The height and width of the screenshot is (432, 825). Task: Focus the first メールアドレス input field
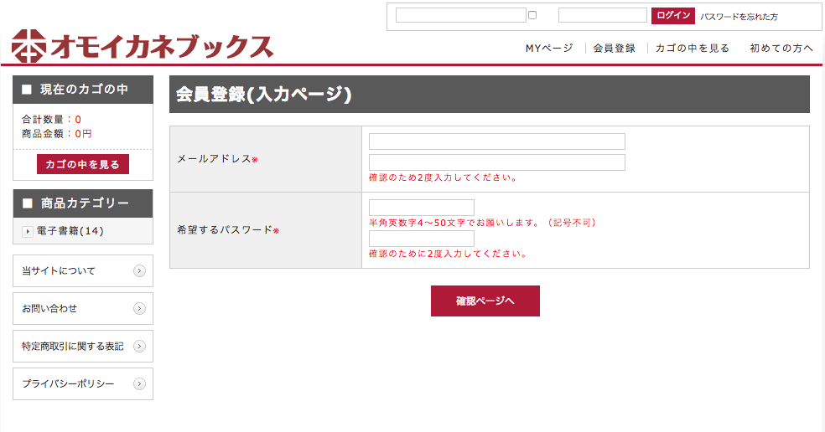496,141
